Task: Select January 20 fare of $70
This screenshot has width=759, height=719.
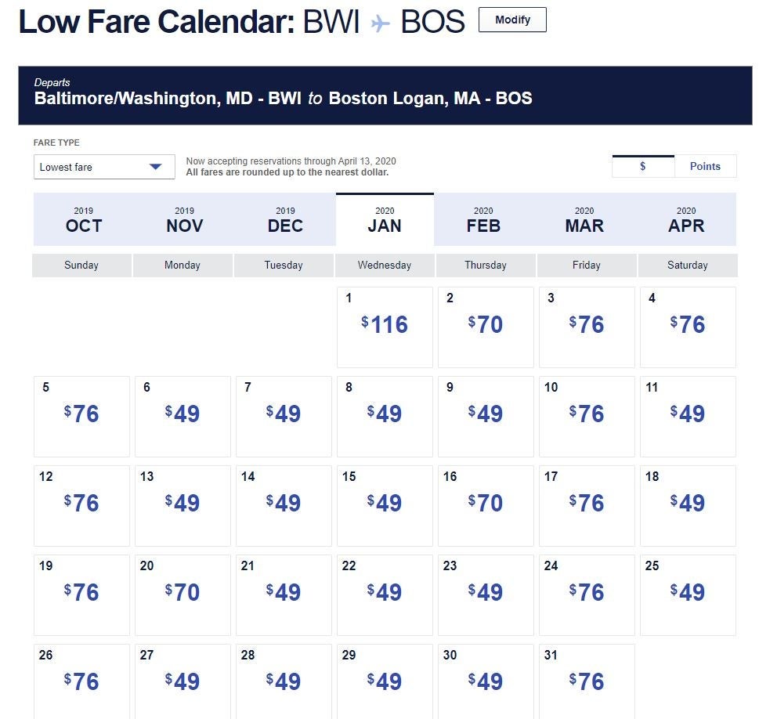Action: (183, 595)
